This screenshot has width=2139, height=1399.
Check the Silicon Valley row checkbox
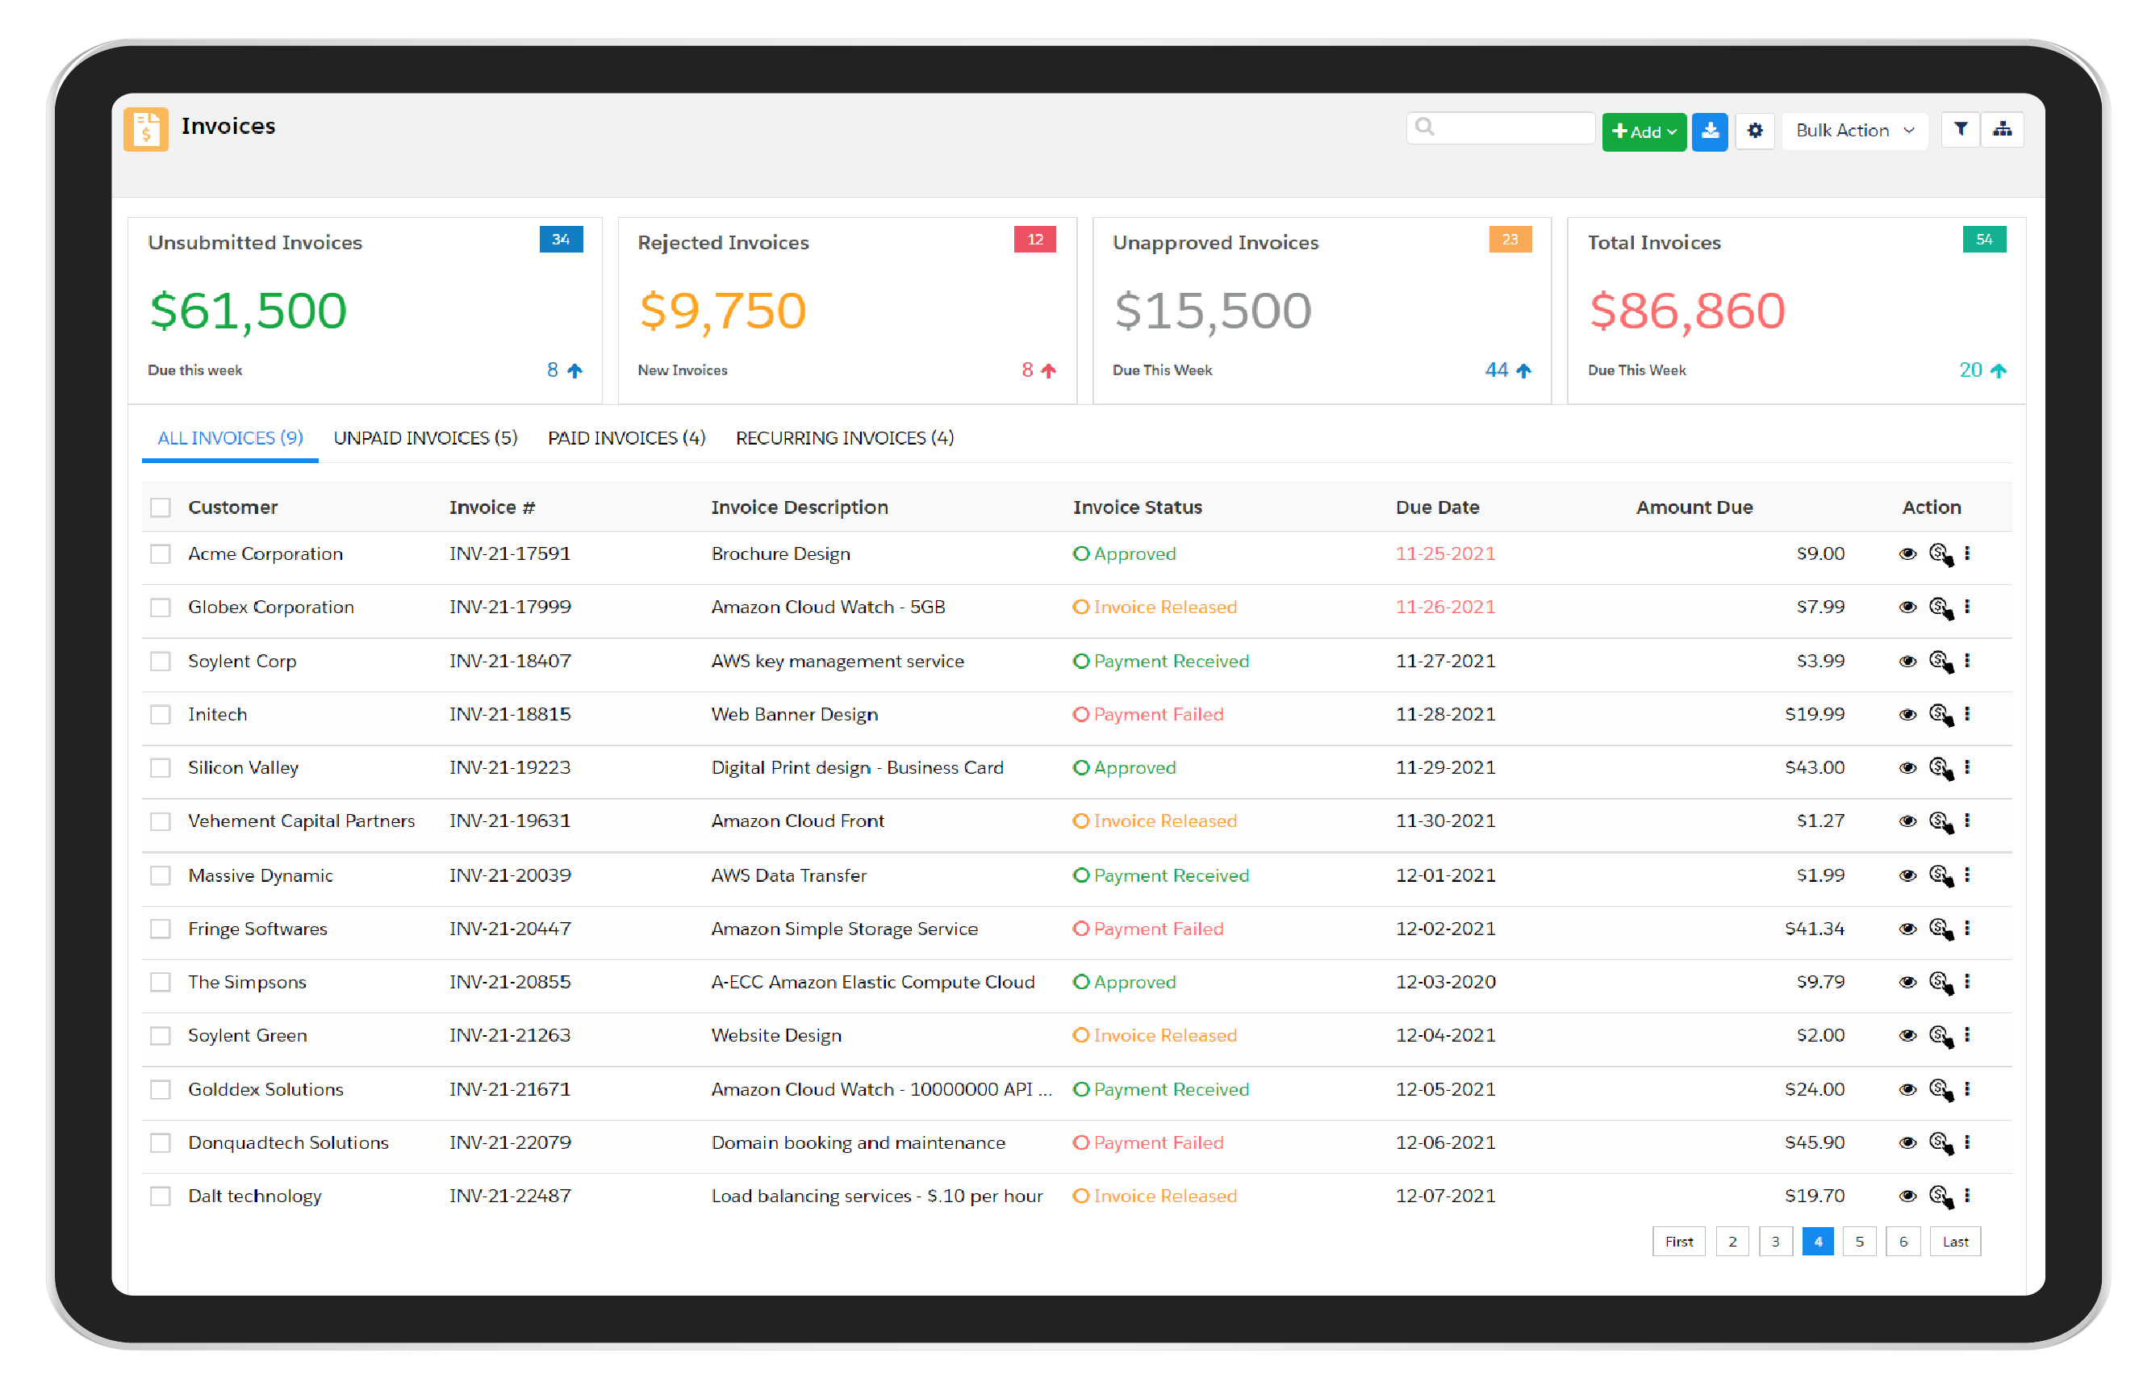[160, 767]
